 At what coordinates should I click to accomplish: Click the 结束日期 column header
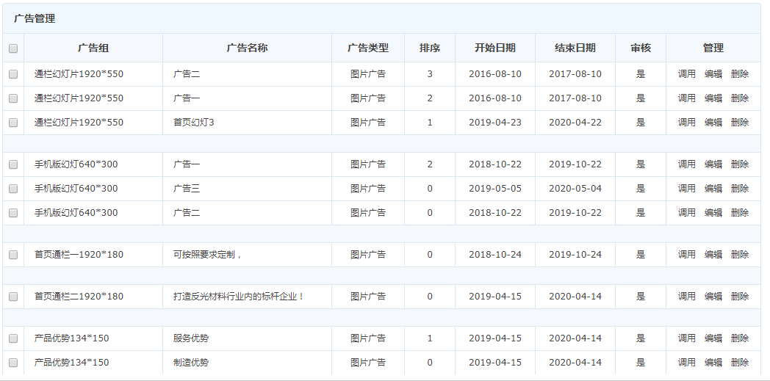click(x=575, y=48)
